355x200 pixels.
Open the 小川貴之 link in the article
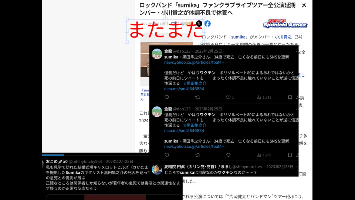283,37
